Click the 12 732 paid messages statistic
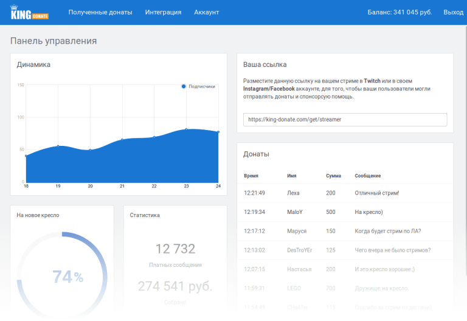Viewport: 467px width, 321px height. tap(175, 249)
